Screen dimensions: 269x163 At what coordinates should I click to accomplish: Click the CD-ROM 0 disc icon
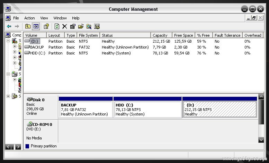pos(29,124)
